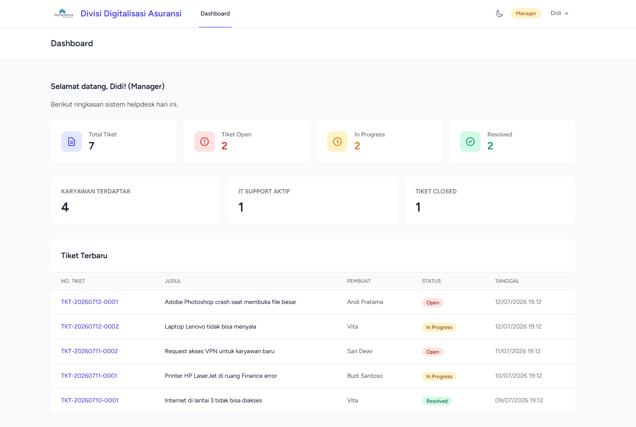Select title 'Internet di lantai 3 tidak bisa diakses'
Image resolution: width=636 pixels, height=427 pixels.
pos(214,400)
